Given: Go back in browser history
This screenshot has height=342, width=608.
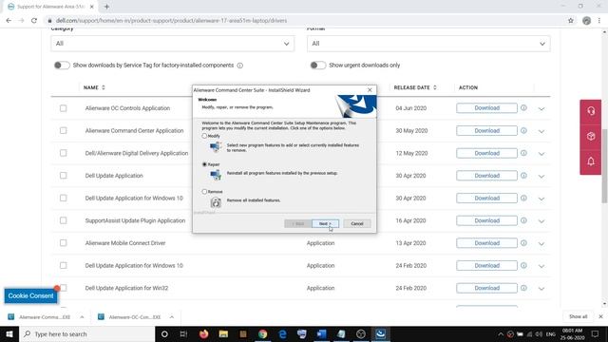Looking at the screenshot, I should click(9, 21).
